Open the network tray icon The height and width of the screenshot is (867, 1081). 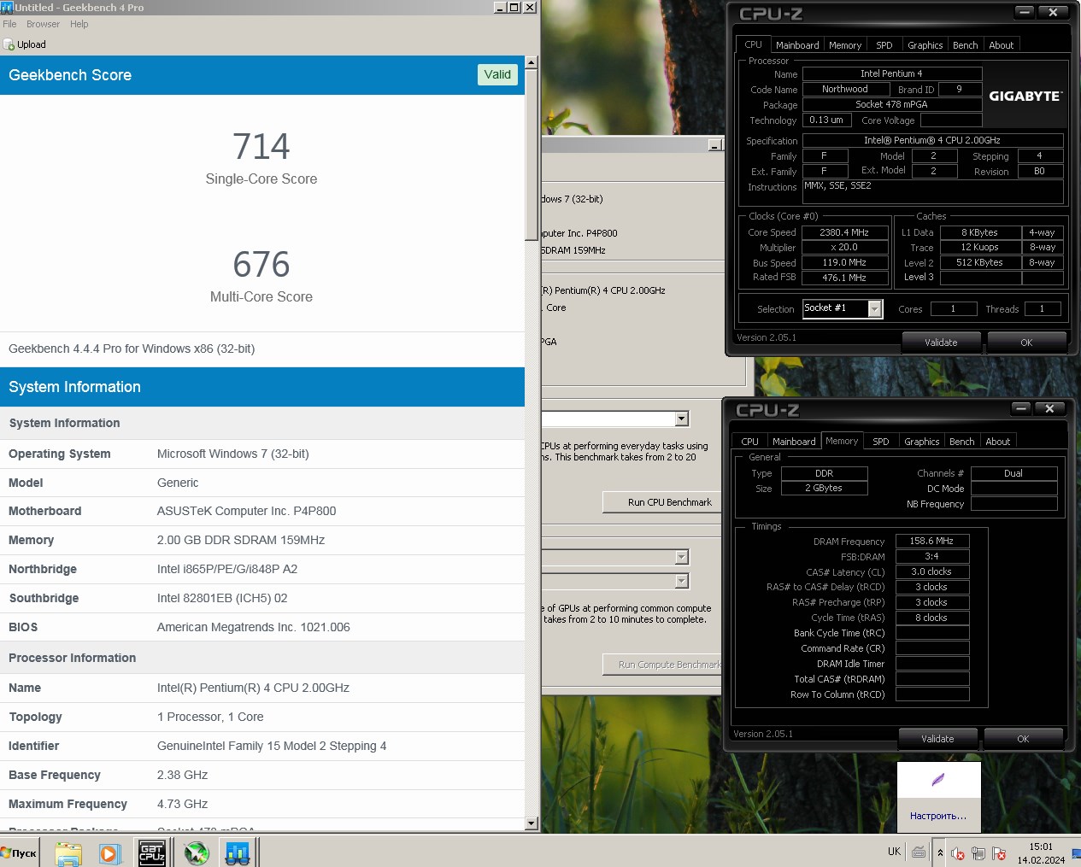(x=978, y=852)
